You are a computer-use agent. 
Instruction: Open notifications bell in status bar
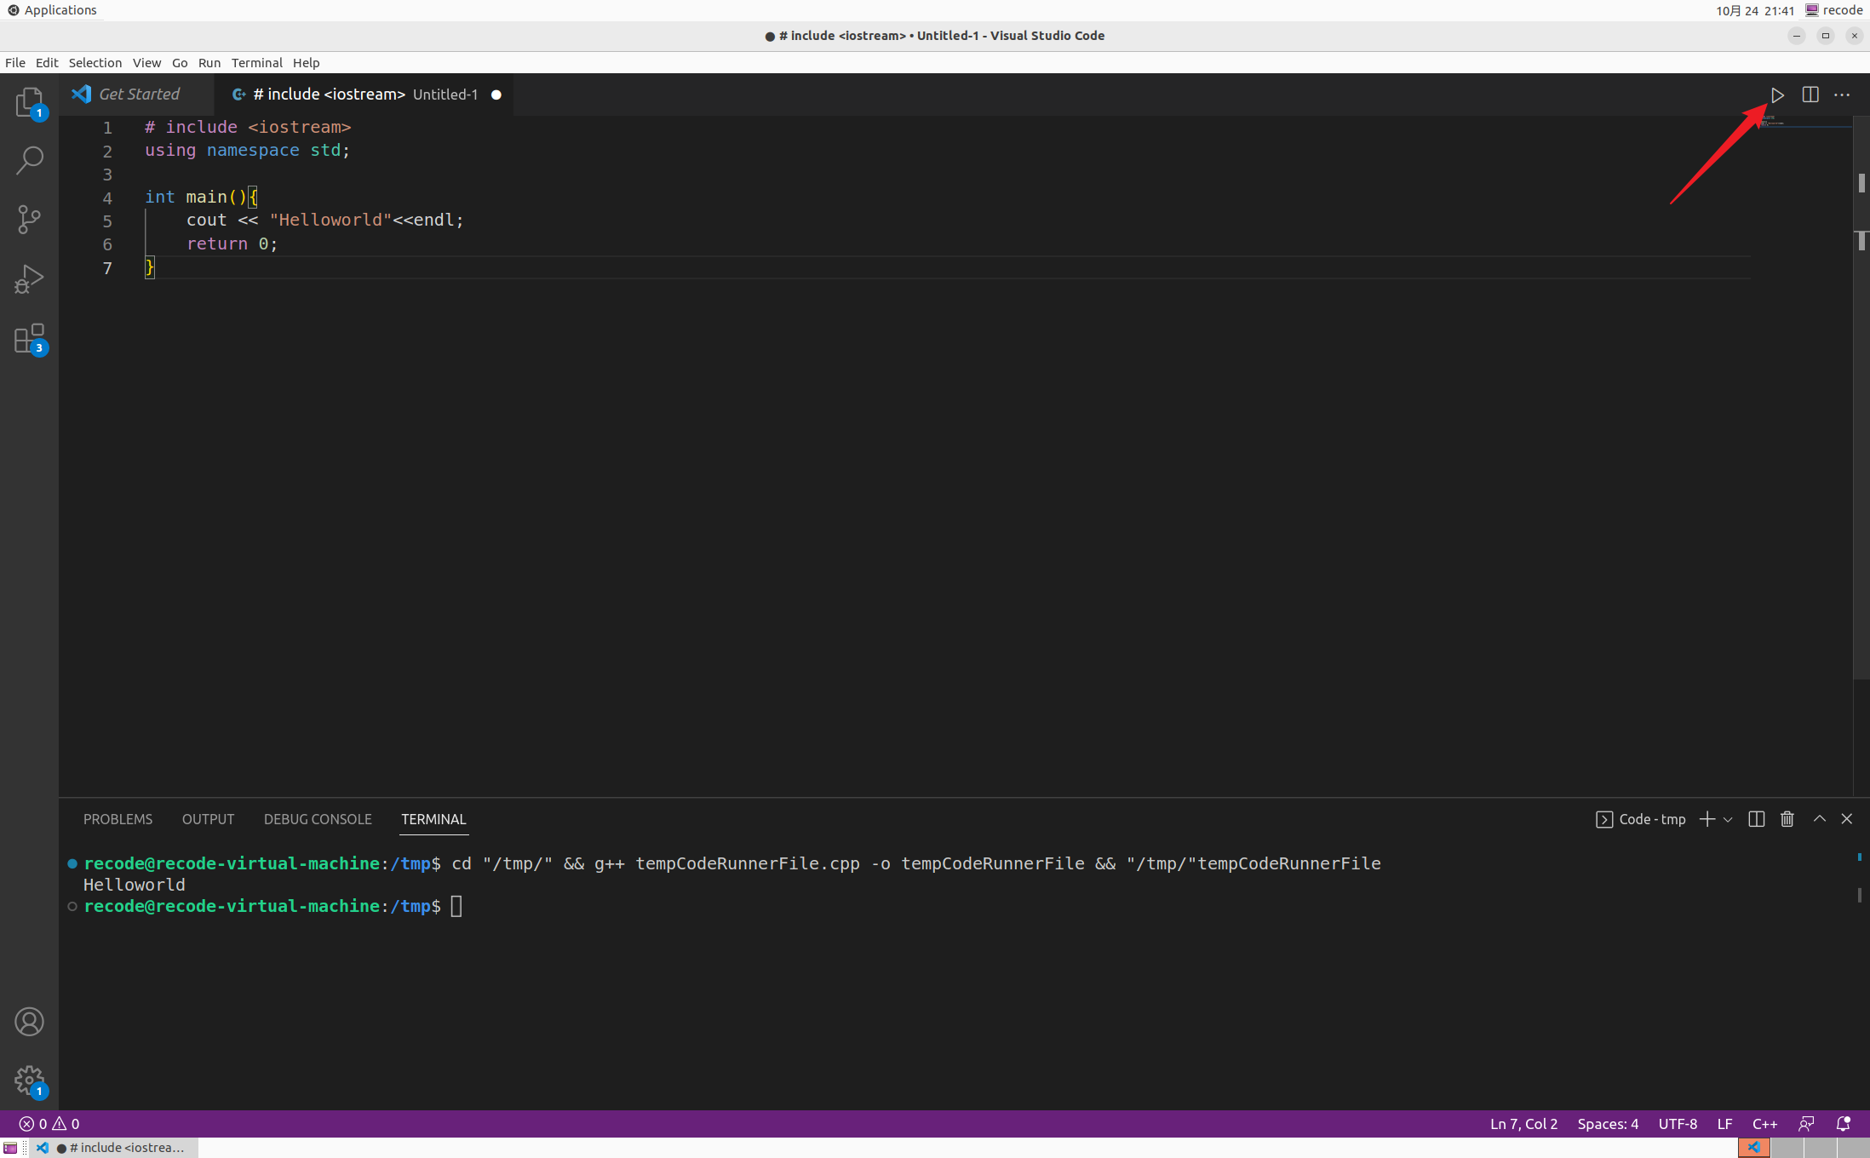(x=1844, y=1124)
